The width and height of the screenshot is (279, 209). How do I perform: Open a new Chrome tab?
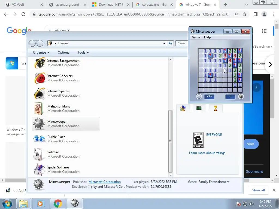click(225, 5)
